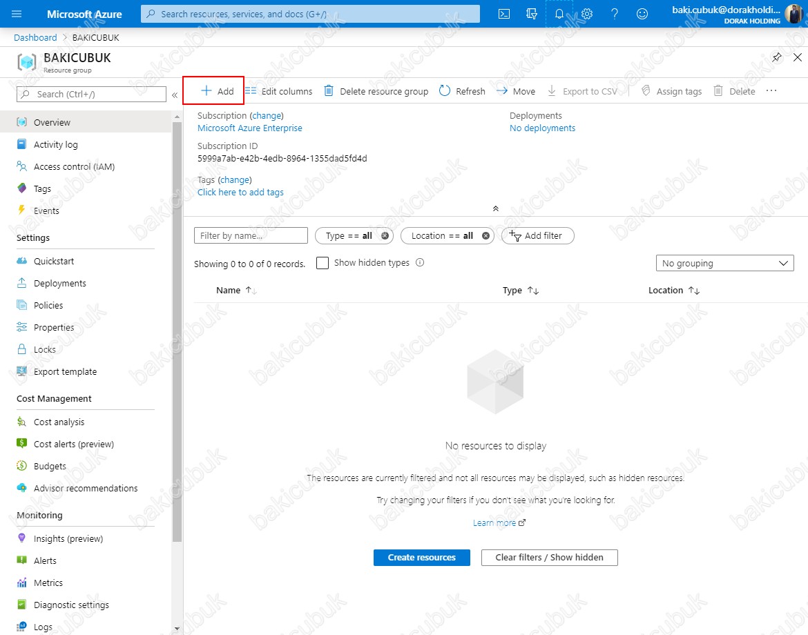Screen dimensions: 808x635
Task: Collapse the left navigation menu
Action: [x=175, y=95]
